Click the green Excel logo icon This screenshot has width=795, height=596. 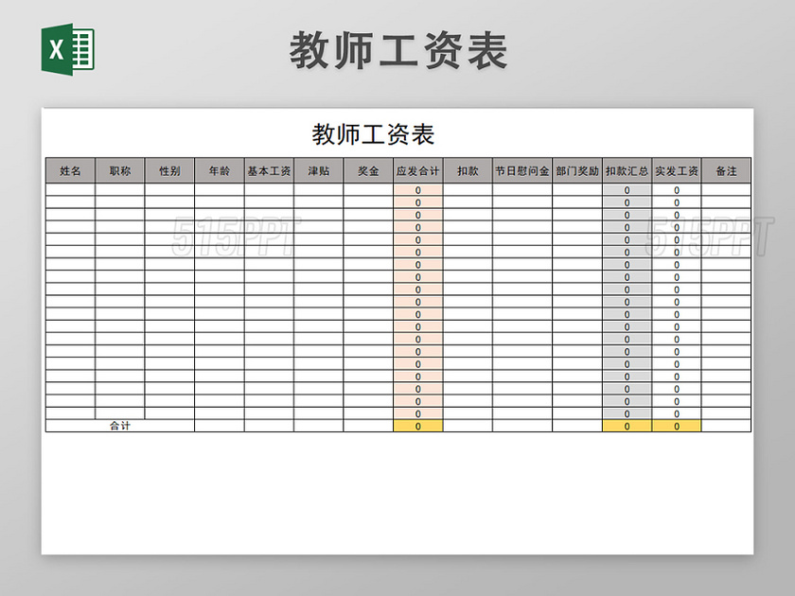[68, 49]
